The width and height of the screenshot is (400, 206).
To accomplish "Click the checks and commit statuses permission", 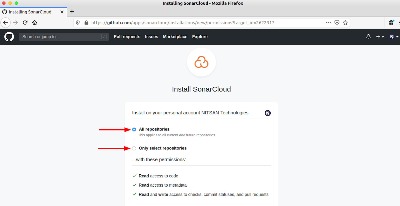I will (203, 195).
